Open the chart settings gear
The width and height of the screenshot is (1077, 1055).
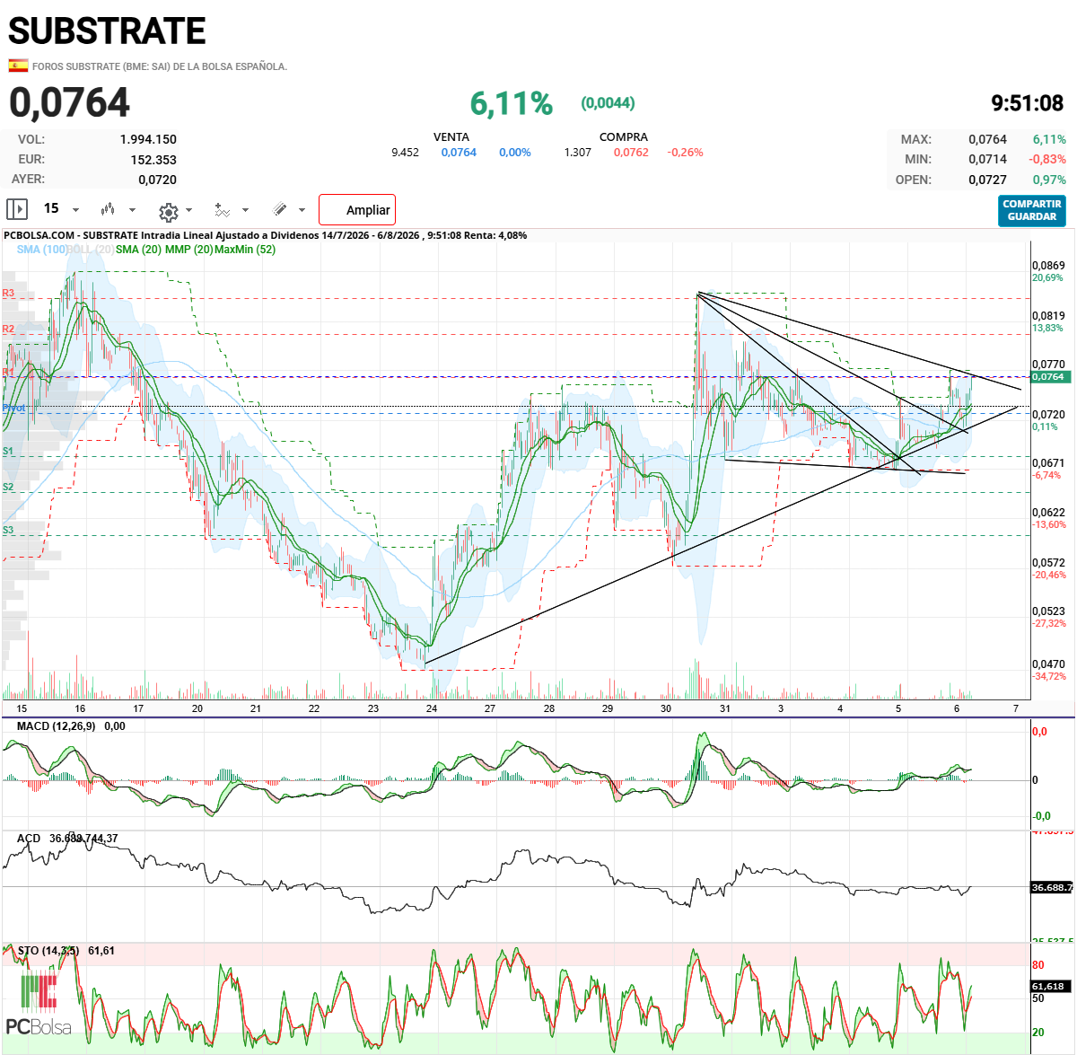tap(168, 212)
